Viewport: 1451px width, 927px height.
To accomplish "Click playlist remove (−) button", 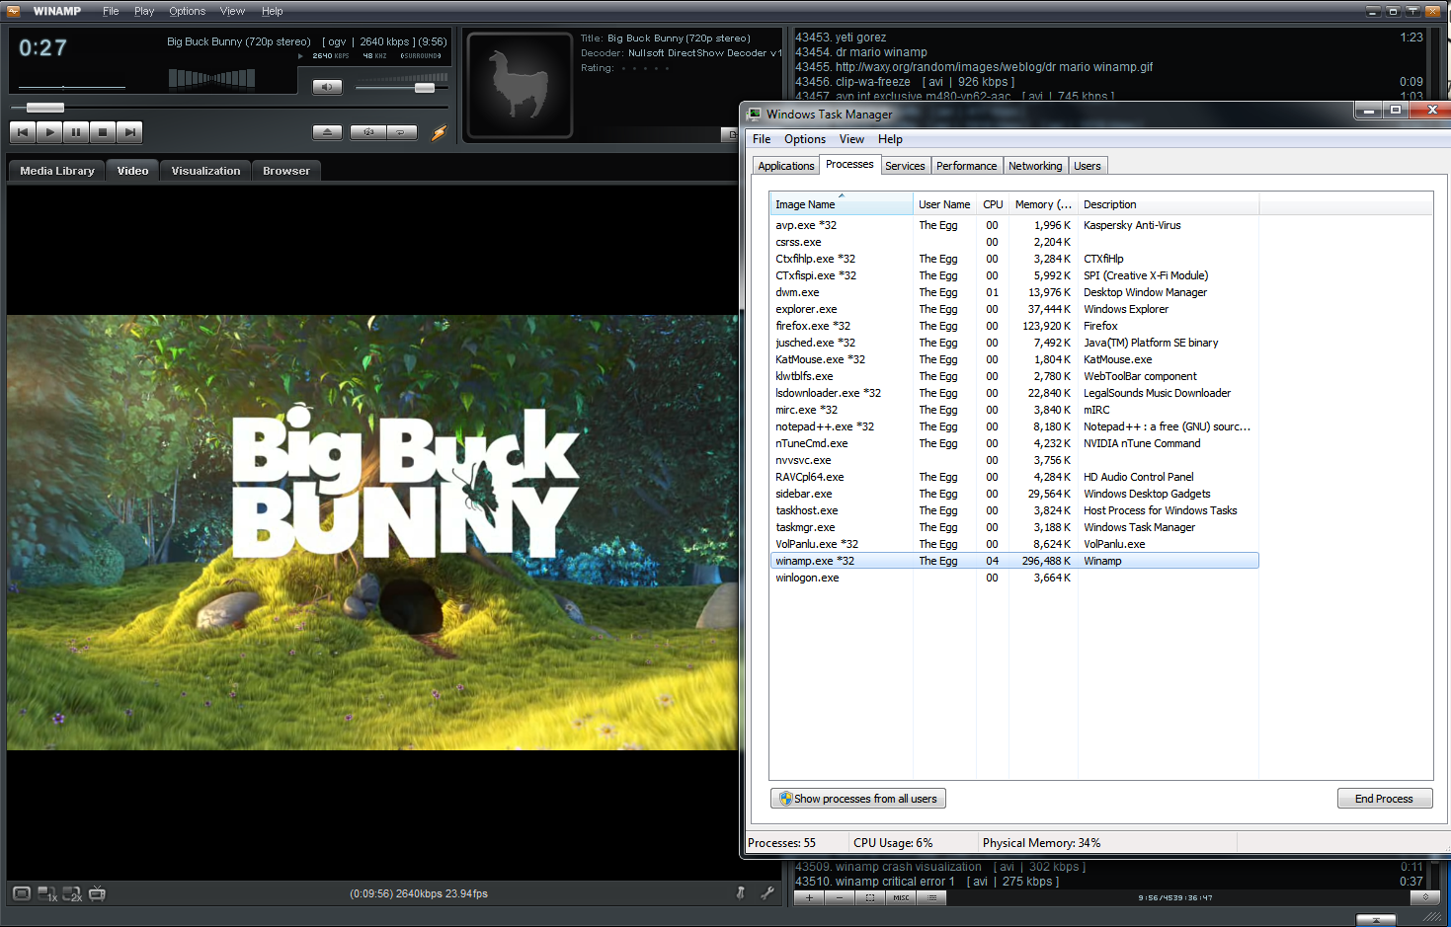I will 840,897.
